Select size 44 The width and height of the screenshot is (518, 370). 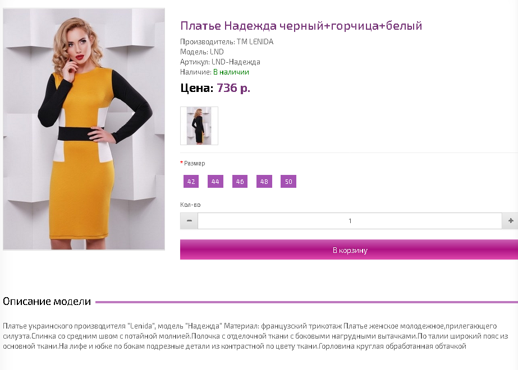coord(216,182)
